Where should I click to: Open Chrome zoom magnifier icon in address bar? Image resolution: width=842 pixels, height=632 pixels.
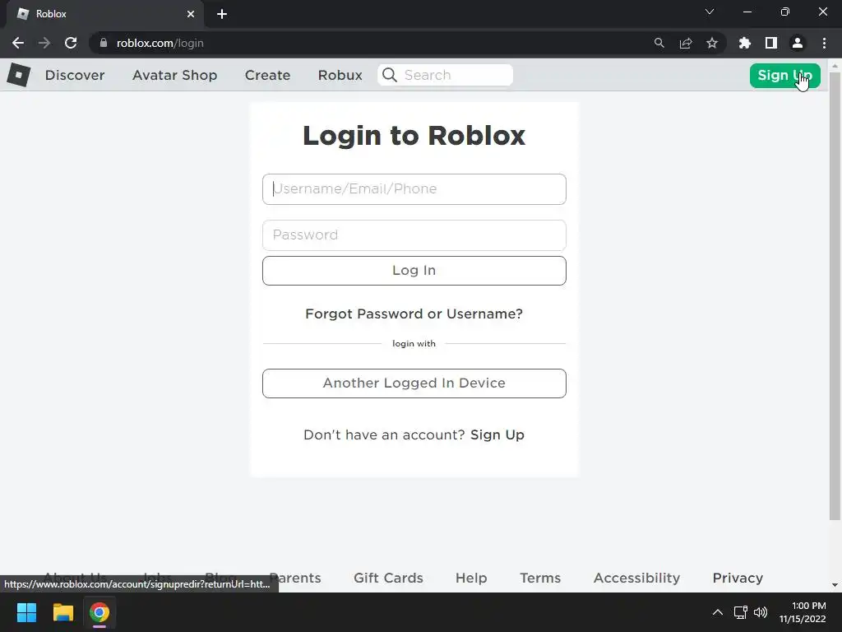point(659,43)
